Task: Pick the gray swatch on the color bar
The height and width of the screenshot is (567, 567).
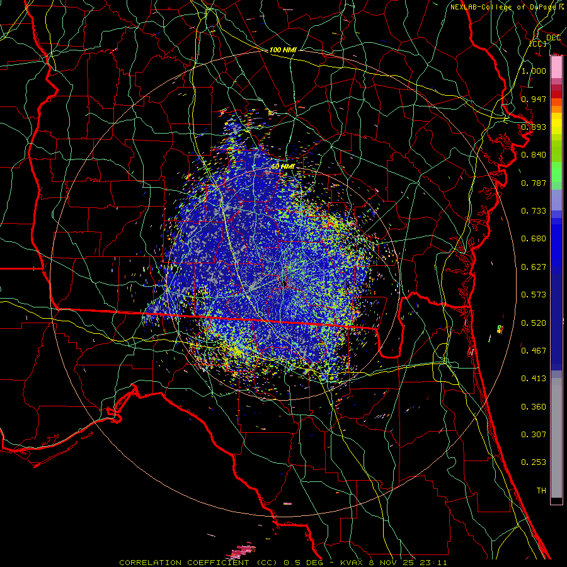Action: tap(556, 438)
